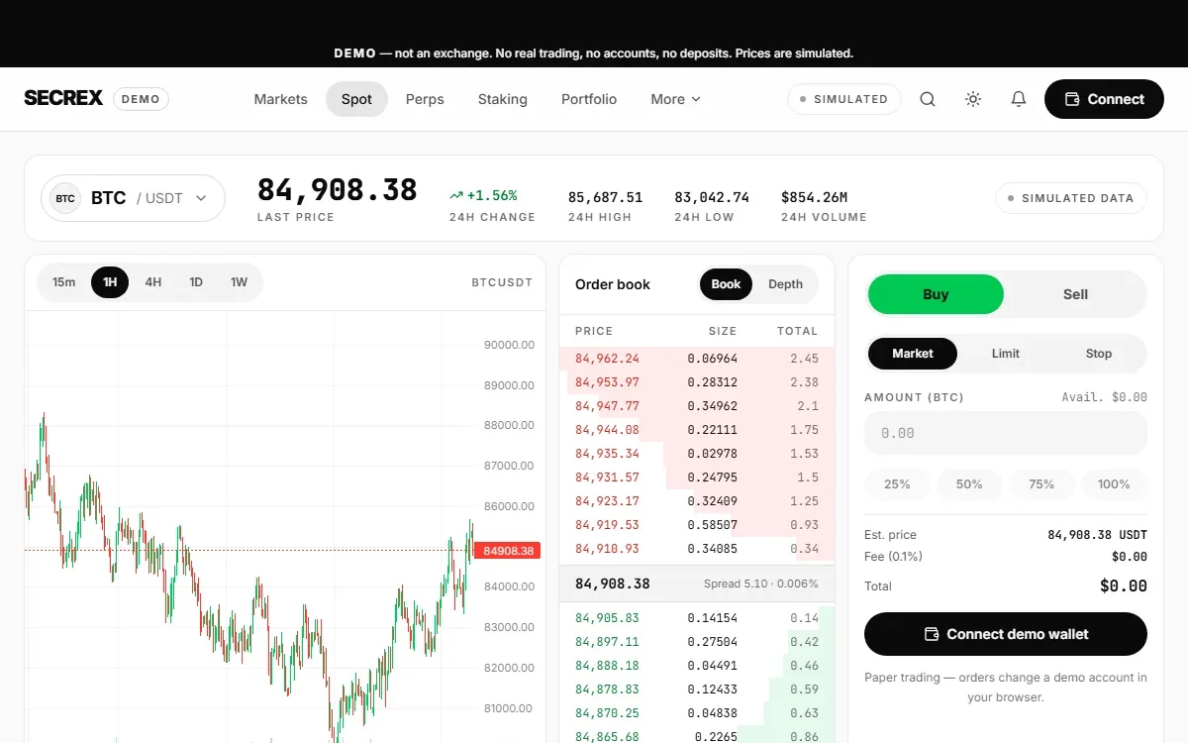This screenshot has height=743, width=1188.
Task: Choose Stop order type
Action: [x=1099, y=354]
